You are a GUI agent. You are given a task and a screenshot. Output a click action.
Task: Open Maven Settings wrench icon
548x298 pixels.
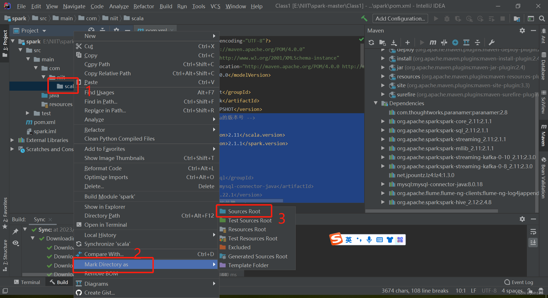(x=491, y=42)
